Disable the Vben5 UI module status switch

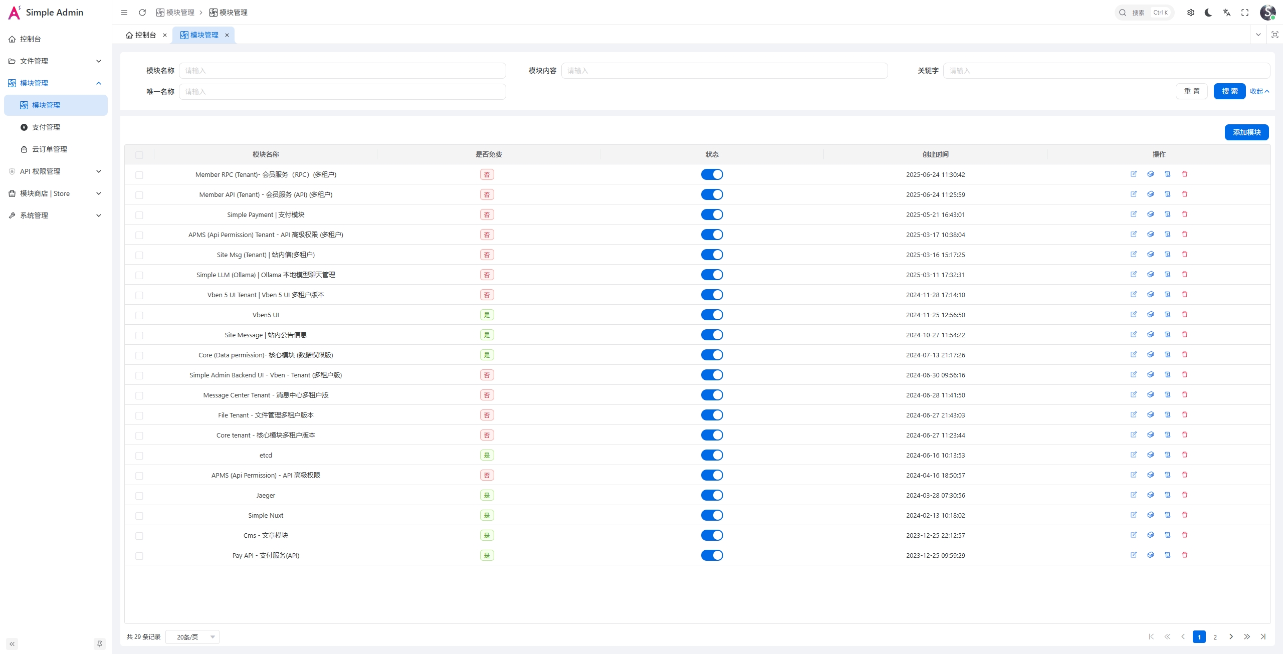click(x=712, y=315)
